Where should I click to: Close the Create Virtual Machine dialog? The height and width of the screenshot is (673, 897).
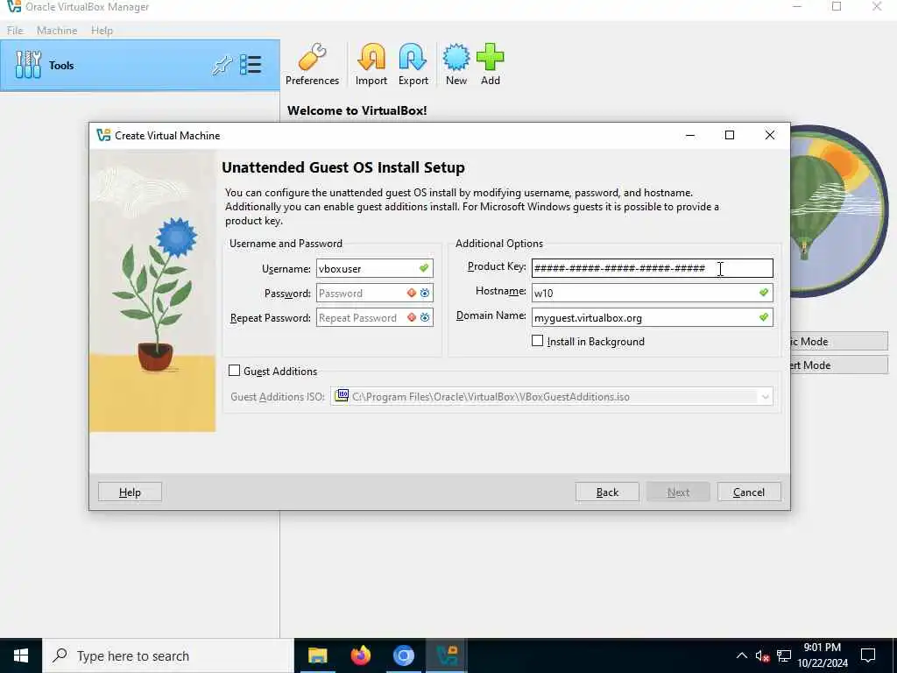coord(770,135)
